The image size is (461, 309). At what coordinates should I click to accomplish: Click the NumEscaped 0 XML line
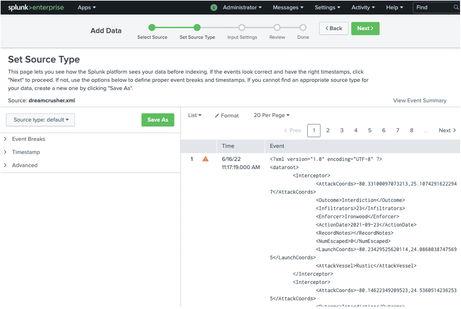(x=353, y=241)
